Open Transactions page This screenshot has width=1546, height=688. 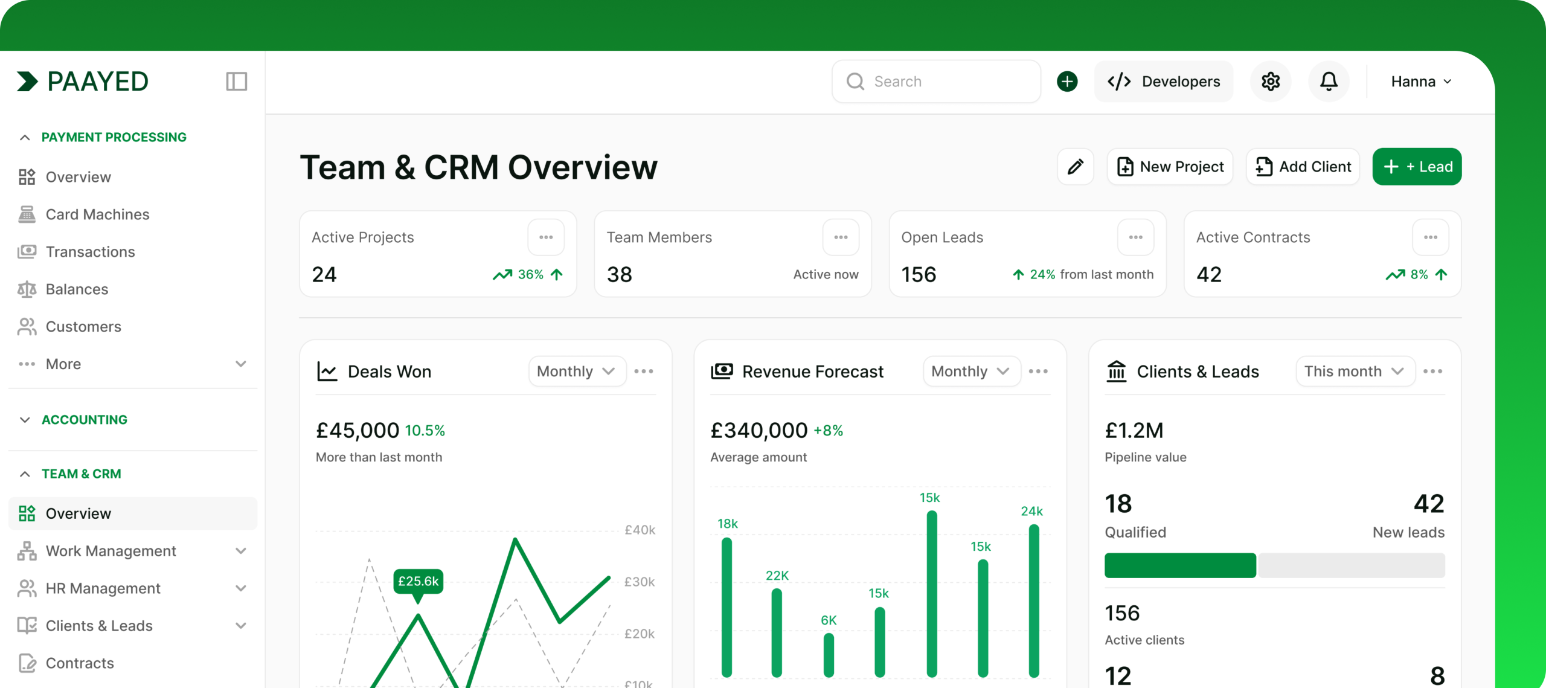(x=132, y=252)
